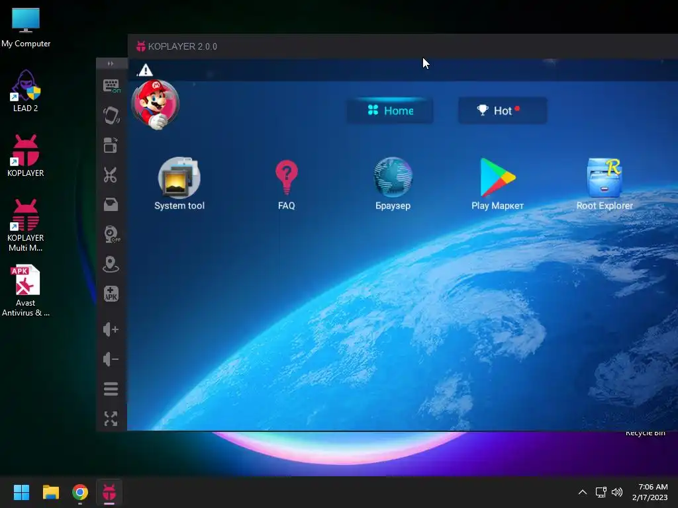Select the LEAD 2 desktop shortcut

[26, 91]
